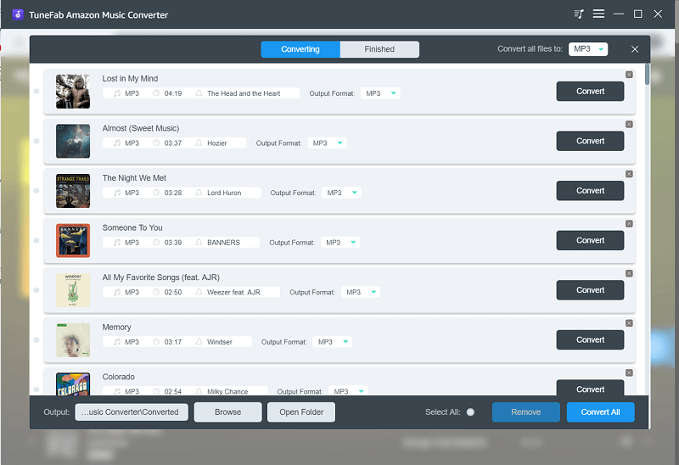The height and width of the screenshot is (465, 679).
Task: Remove 'The Night We Met' with X icon
Action: pyautogui.click(x=629, y=174)
